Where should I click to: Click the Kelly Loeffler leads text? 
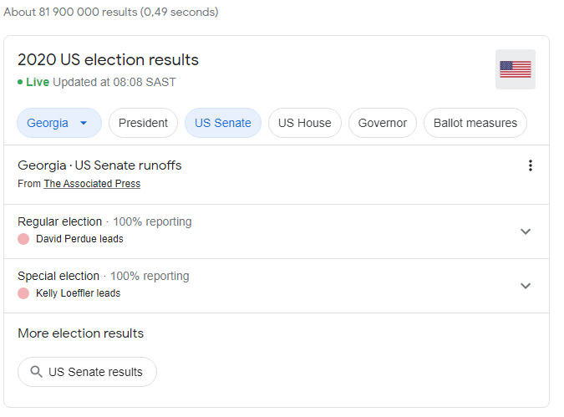(x=78, y=293)
